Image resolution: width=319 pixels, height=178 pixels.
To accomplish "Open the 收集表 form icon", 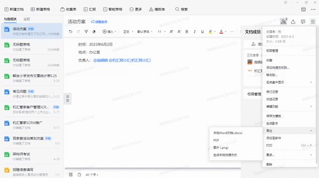I will pos(62,9).
